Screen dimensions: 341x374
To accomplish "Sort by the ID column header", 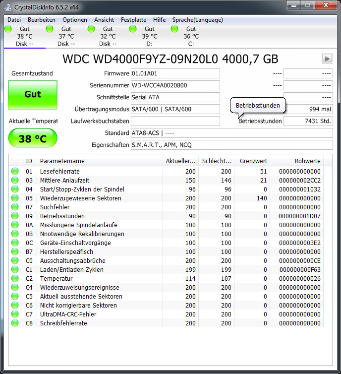I will 29,161.
